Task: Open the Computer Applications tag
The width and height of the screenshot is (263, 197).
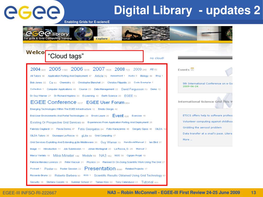Action: [59, 89]
